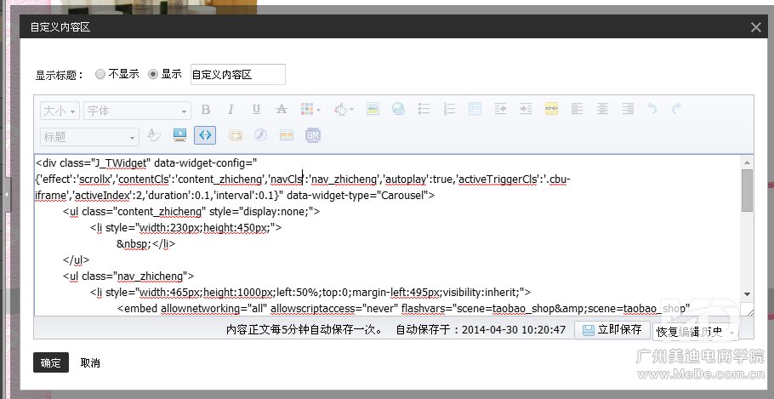
Task: Click the auto-save timestamp 2014-04-30 10:20:47
Action: 514,330
